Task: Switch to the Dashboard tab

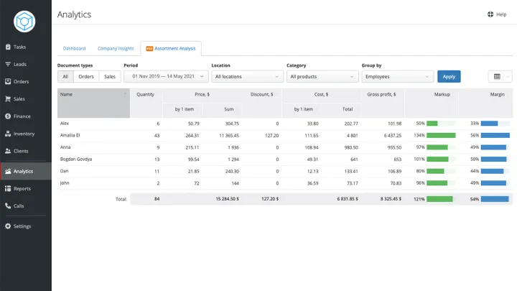Action: 74,49
